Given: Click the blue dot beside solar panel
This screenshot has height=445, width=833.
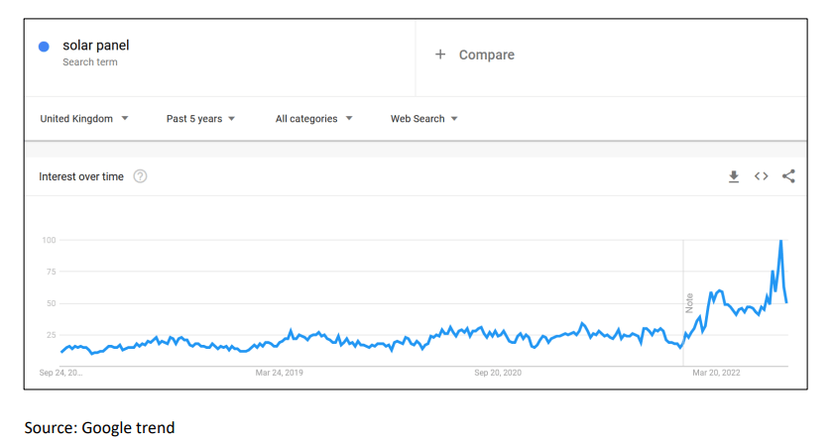Looking at the screenshot, I should coord(45,47).
